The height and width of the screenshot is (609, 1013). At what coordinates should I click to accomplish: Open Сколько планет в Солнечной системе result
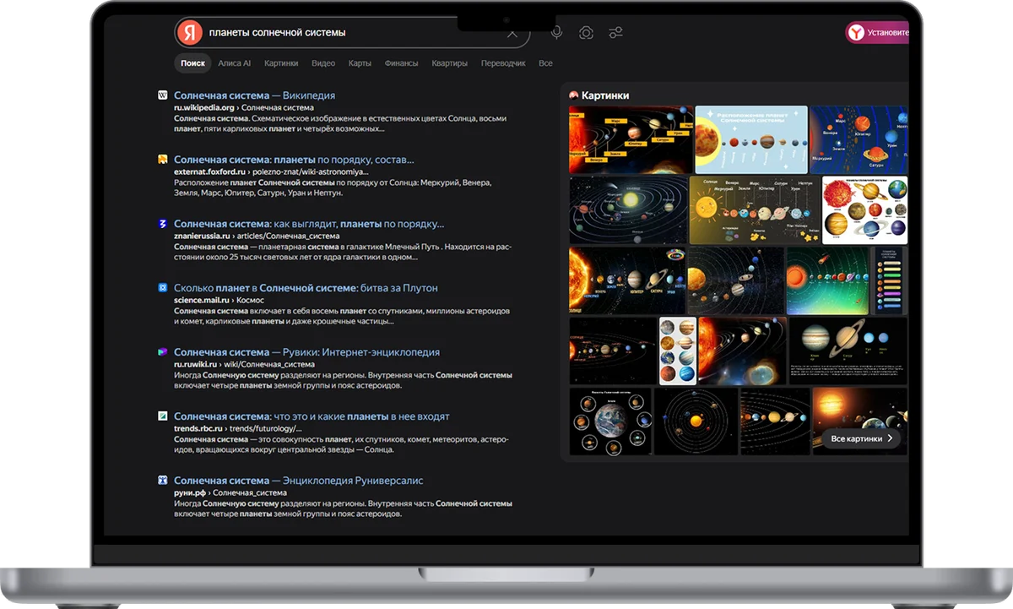point(306,288)
